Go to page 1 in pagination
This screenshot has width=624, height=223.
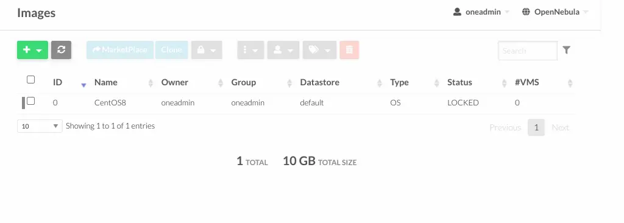click(x=536, y=127)
